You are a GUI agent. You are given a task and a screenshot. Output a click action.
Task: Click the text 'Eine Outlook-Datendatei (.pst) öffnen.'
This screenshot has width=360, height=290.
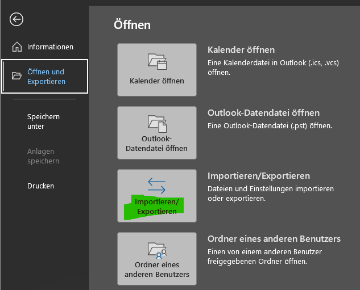pyautogui.click(x=270, y=126)
